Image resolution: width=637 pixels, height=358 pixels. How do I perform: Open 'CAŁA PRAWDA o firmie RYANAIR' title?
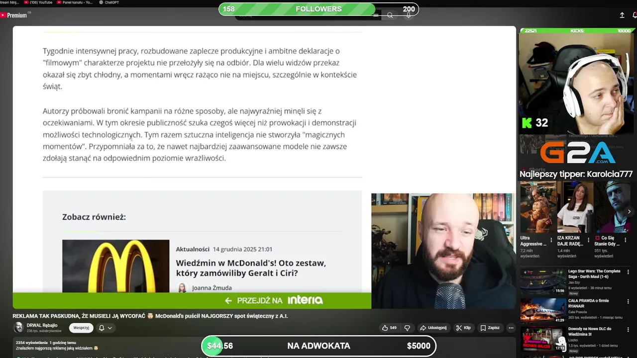(x=589, y=303)
